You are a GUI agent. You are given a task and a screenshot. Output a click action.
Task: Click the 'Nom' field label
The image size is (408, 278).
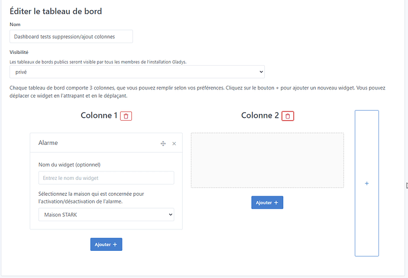click(x=15, y=24)
